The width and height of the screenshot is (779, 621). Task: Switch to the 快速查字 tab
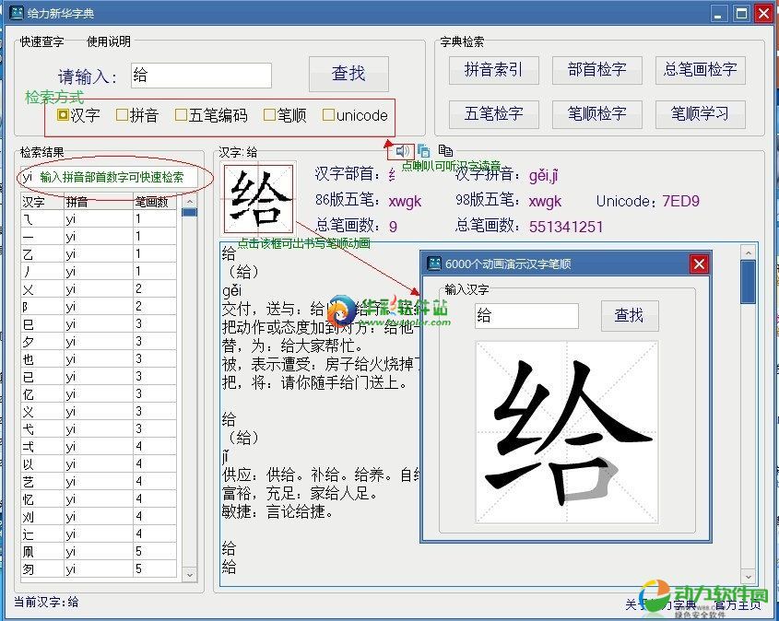click(41, 41)
